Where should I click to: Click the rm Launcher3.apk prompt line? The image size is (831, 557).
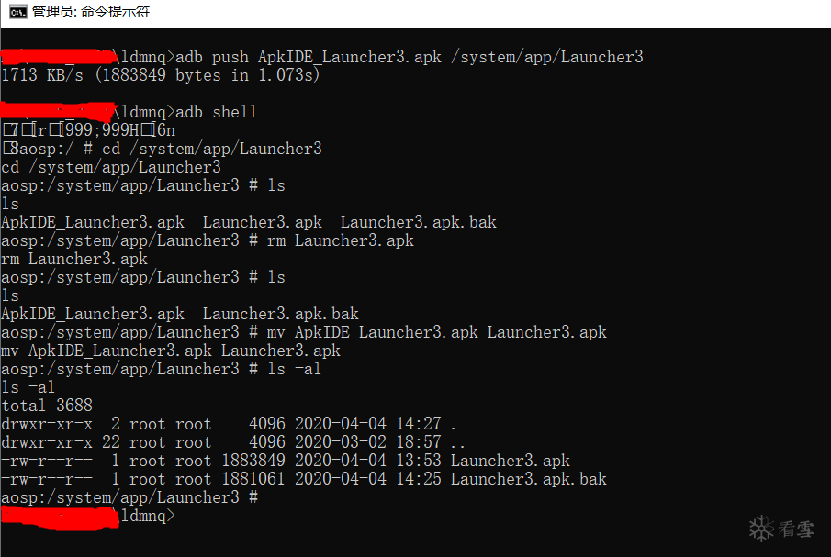pos(207,240)
